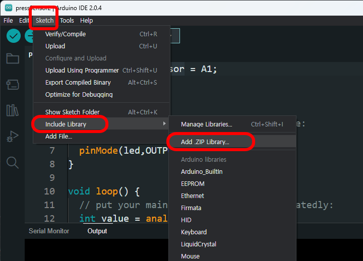Include the Arduino_BuiltIn library

click(x=232, y=172)
